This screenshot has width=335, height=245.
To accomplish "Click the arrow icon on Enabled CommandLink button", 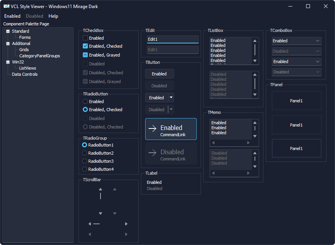I will click(152, 128).
